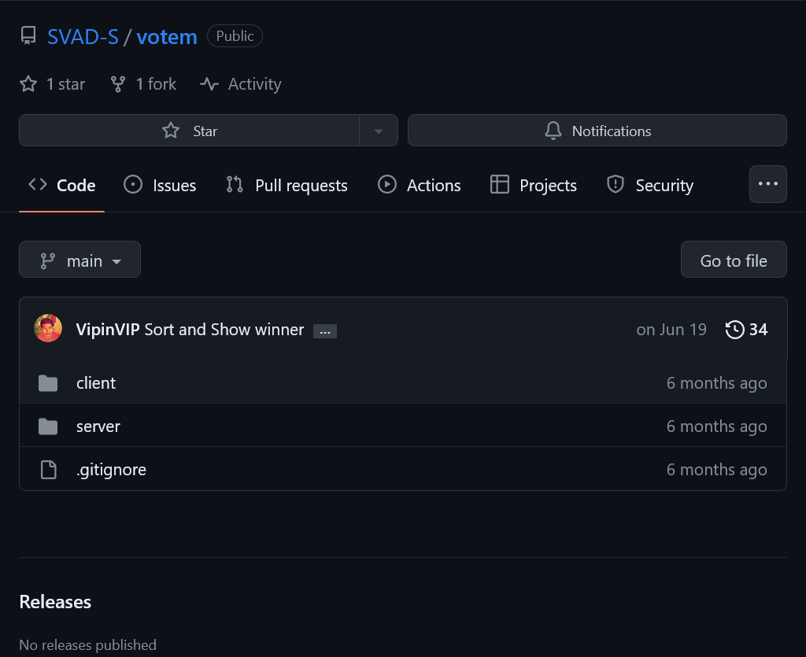Click the bell icon in Notifications button
This screenshot has width=806, height=657.
pos(553,131)
